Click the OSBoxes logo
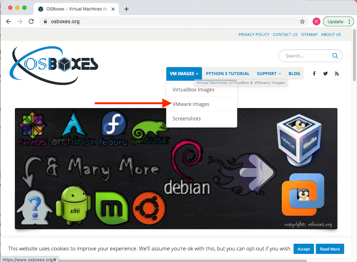The image size is (357, 262). tap(54, 65)
